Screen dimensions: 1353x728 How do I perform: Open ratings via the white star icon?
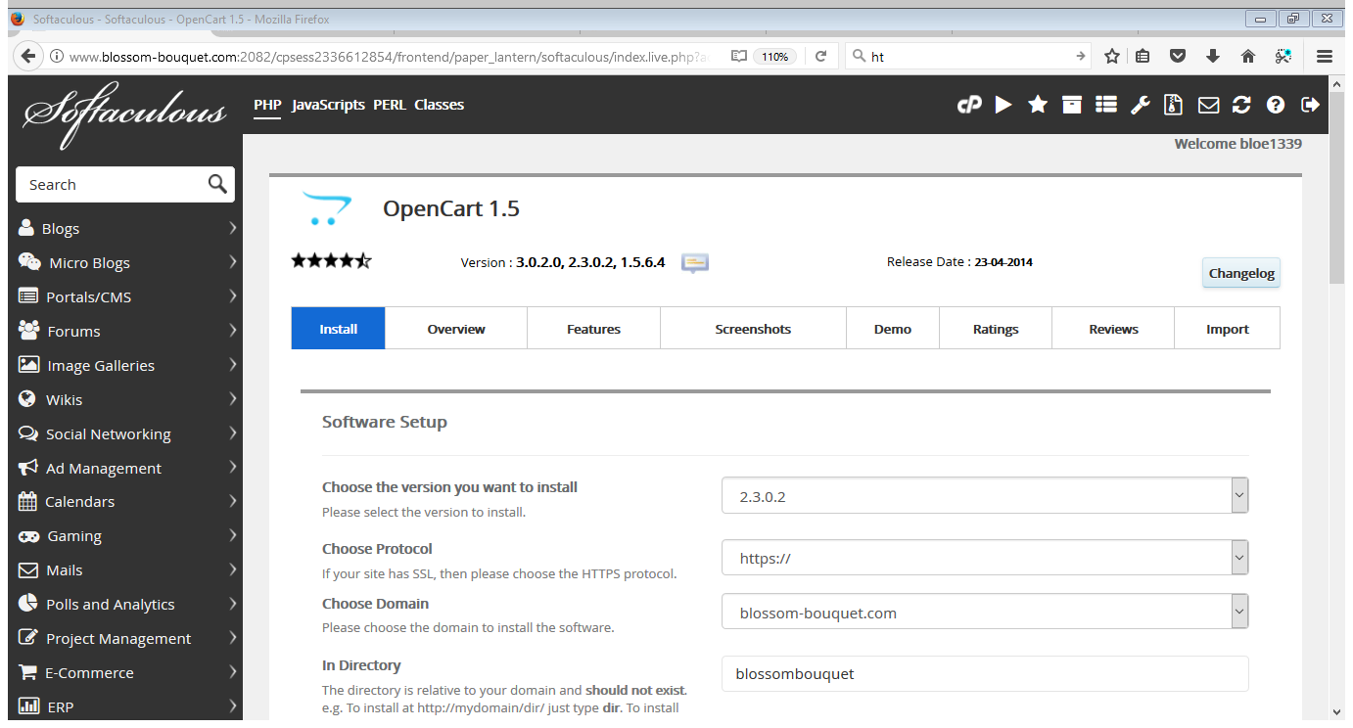[1038, 105]
